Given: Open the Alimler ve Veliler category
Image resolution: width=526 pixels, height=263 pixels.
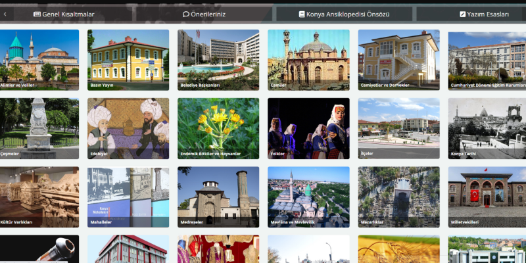Looking at the screenshot, I should click(x=39, y=59).
